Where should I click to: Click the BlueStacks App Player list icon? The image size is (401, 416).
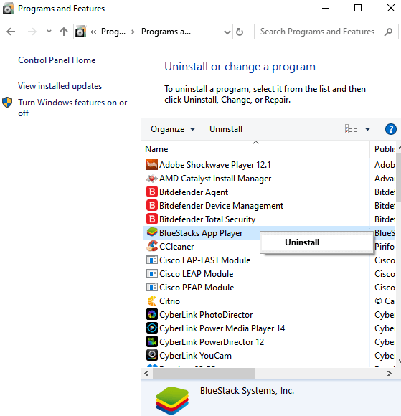152,232
